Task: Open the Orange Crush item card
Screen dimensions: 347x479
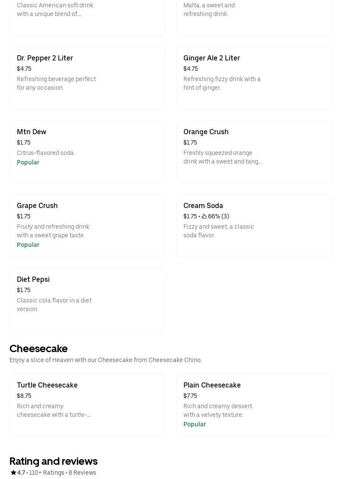Action: click(254, 152)
